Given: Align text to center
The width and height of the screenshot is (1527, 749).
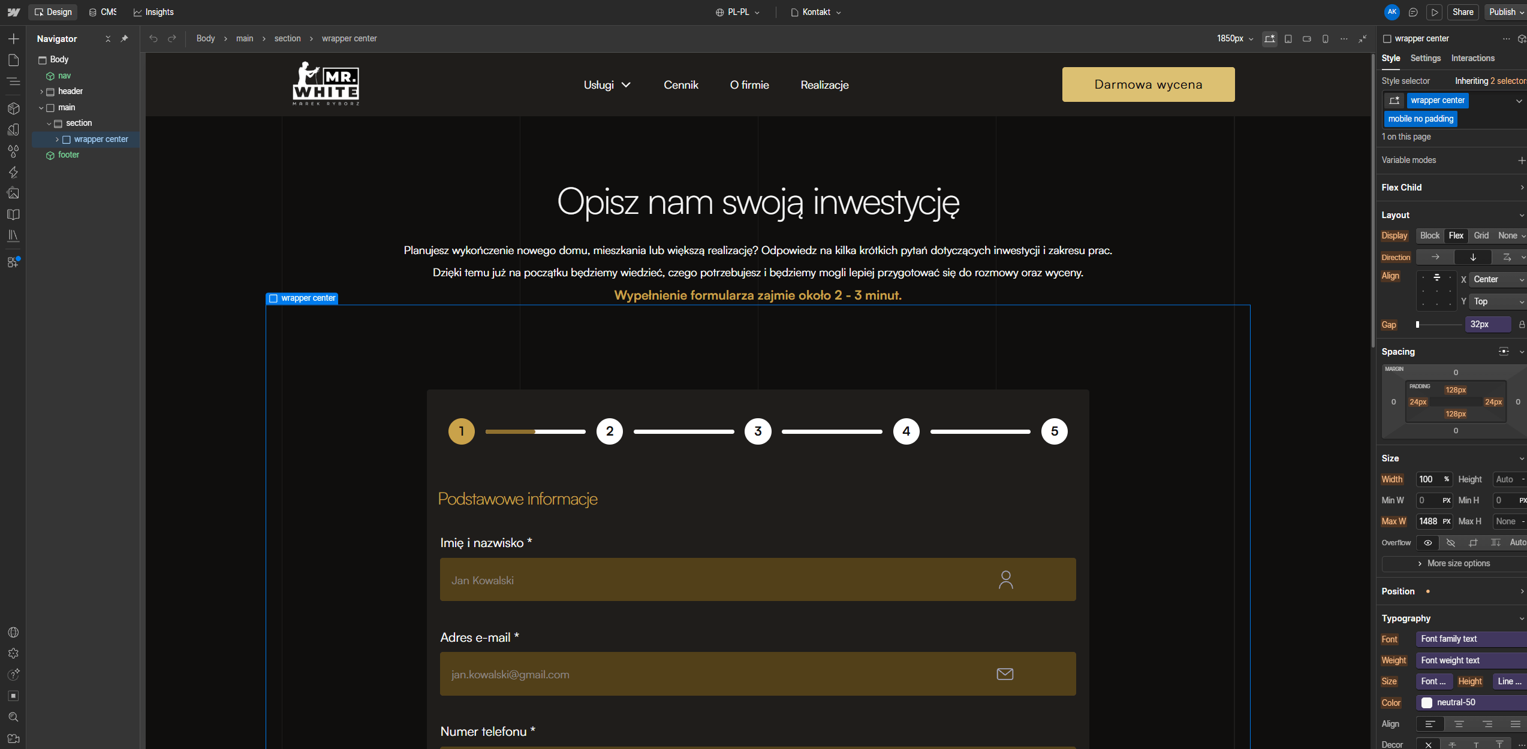Looking at the screenshot, I should pos(1459,724).
